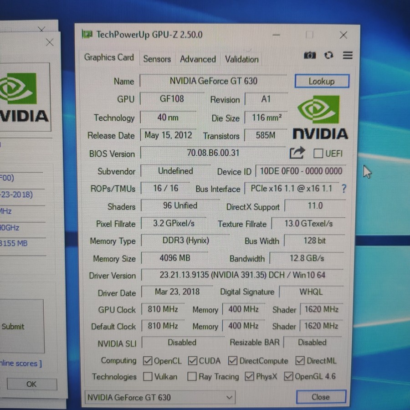This screenshot has width=410, height=410.
Task: Click the refresh icon in GPU-Z
Action: coord(328,56)
